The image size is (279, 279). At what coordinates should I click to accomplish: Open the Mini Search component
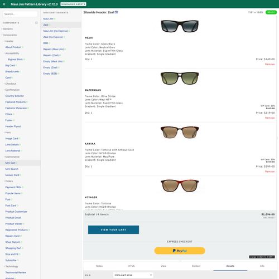pyautogui.click(x=12, y=169)
